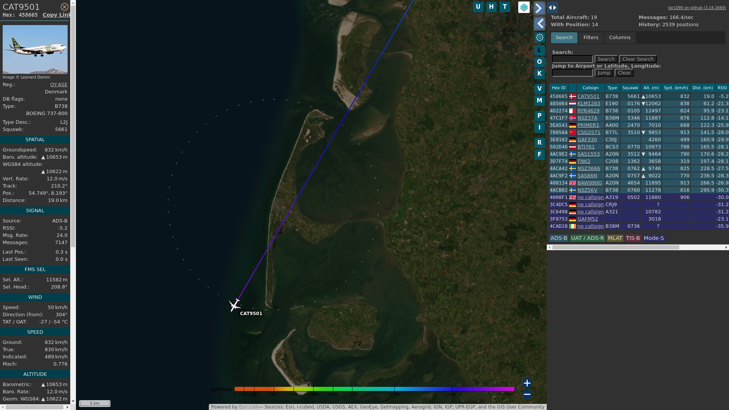Toggle the V map option button
The width and height of the screenshot is (729, 410).
tap(540, 89)
